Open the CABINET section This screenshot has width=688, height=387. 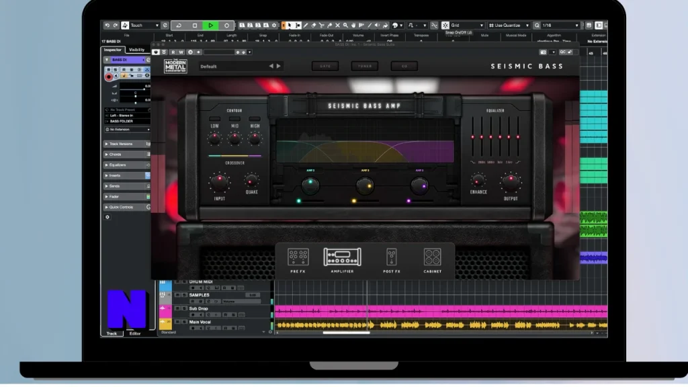[x=432, y=260]
